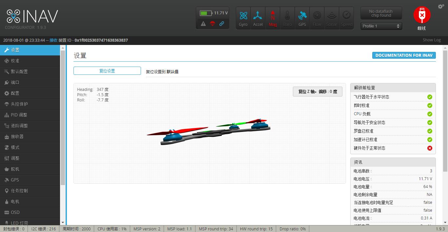The image size is (448, 232).
Task: Click the wand icon beside 默认配置
Action: (7, 72)
